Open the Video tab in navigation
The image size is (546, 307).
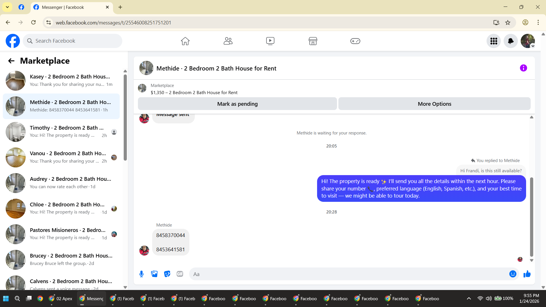click(x=270, y=41)
